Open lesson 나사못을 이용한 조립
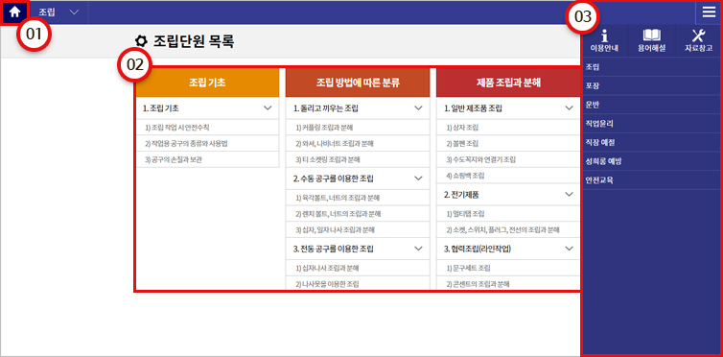723x357 pixels. [x=358, y=283]
